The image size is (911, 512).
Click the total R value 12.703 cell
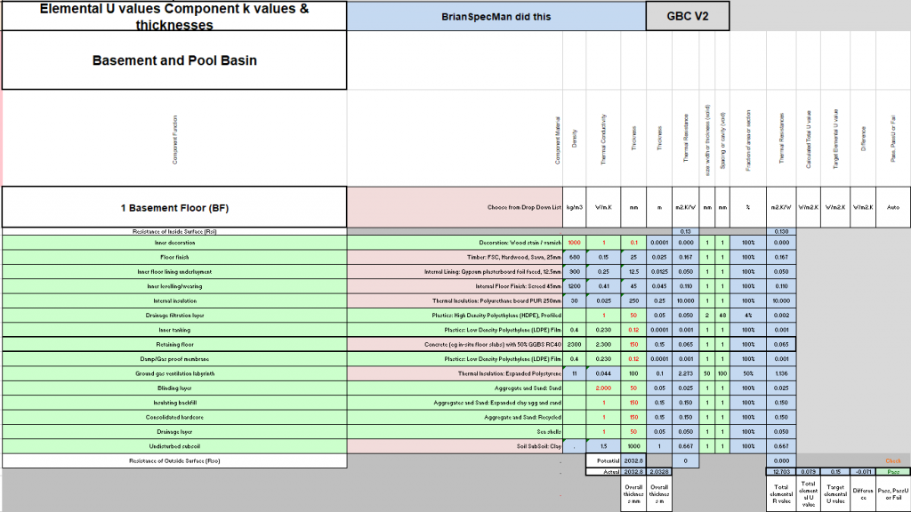tap(781, 472)
